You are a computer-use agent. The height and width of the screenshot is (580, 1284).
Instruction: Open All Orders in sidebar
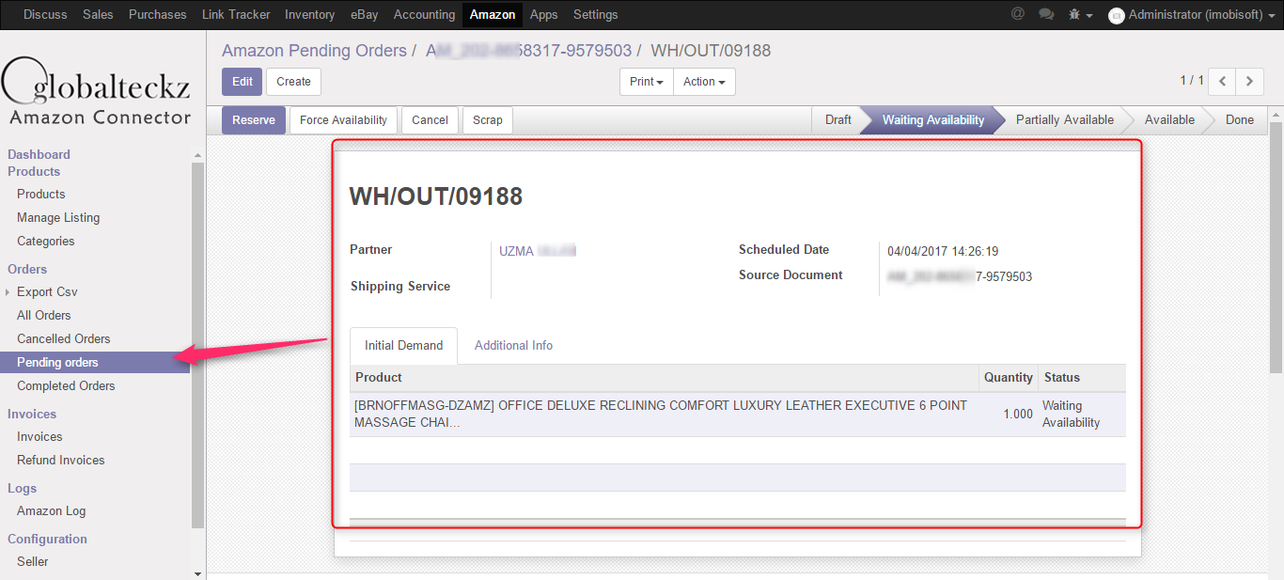pyautogui.click(x=44, y=316)
